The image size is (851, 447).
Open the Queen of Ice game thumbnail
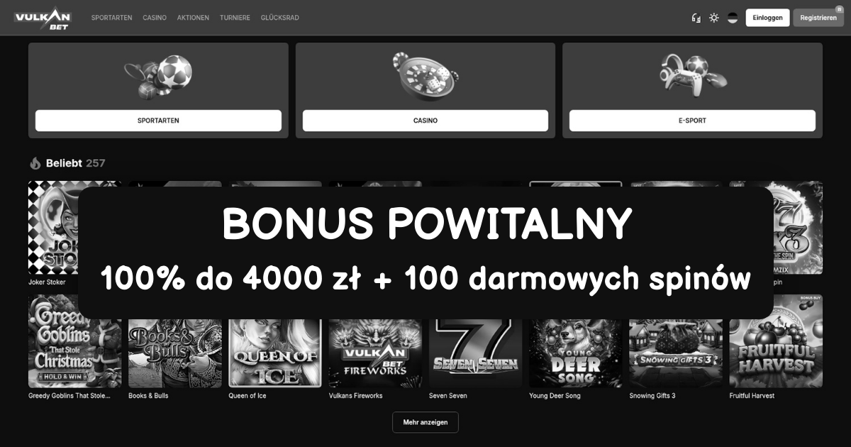click(x=275, y=341)
